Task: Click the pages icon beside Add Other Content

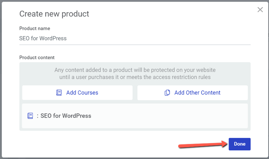Action: coord(167,93)
